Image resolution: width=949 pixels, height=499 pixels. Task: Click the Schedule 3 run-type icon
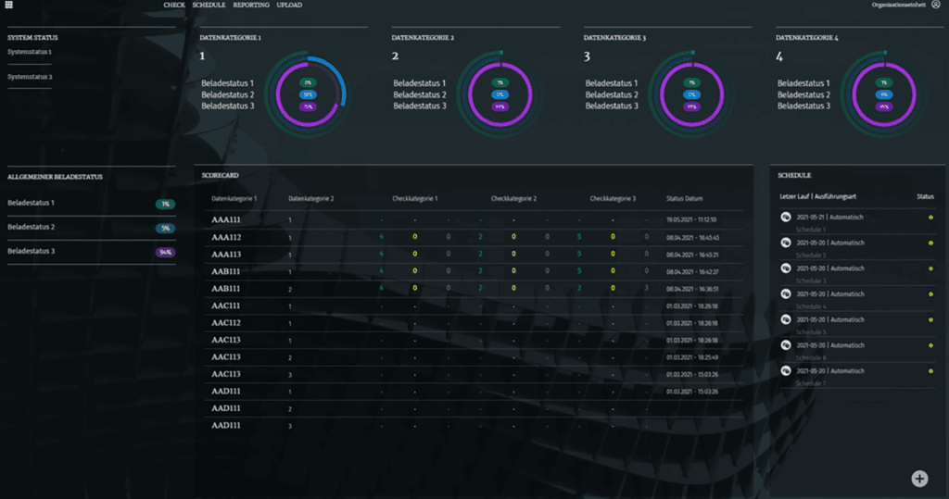click(786, 268)
